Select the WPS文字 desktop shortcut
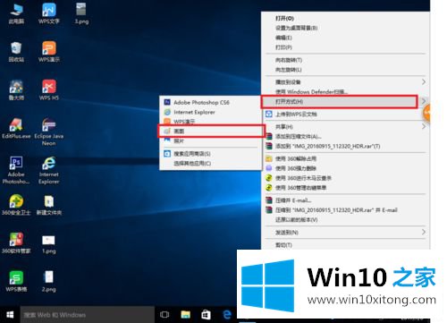Viewport: 447px width, 323px height. coord(49,13)
